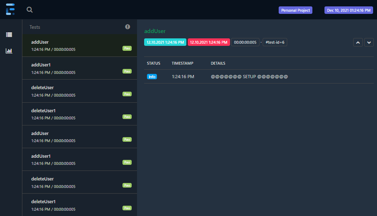Click the #test-id=6 badge

(275, 42)
